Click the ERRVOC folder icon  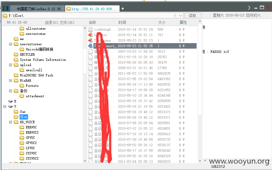22,127
